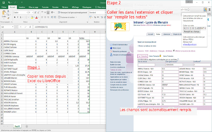The image size is (212, 132).
Task: Click the Align bottom icon
Action: pyautogui.click(x=48, y=13)
